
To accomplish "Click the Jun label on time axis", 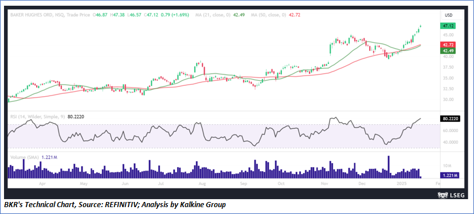I will pyautogui.click(x=124, y=183).
